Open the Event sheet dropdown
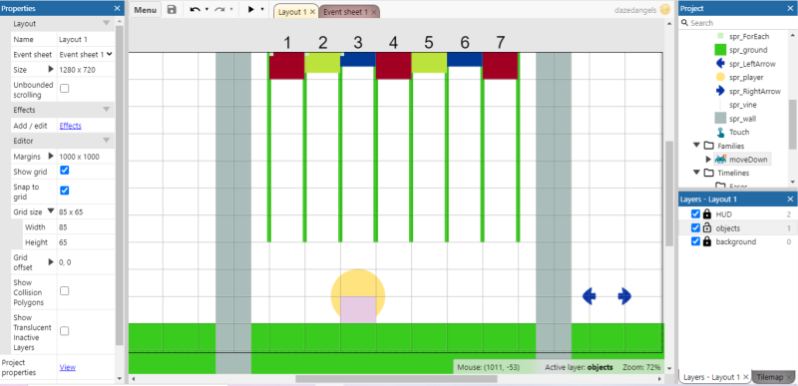This screenshot has height=386, width=798. (x=86, y=55)
